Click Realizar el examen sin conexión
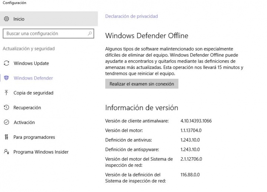The width and height of the screenshot is (267, 192). tap(142, 84)
